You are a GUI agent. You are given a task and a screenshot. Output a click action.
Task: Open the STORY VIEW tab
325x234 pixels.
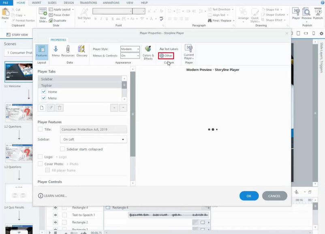[x=17, y=34]
